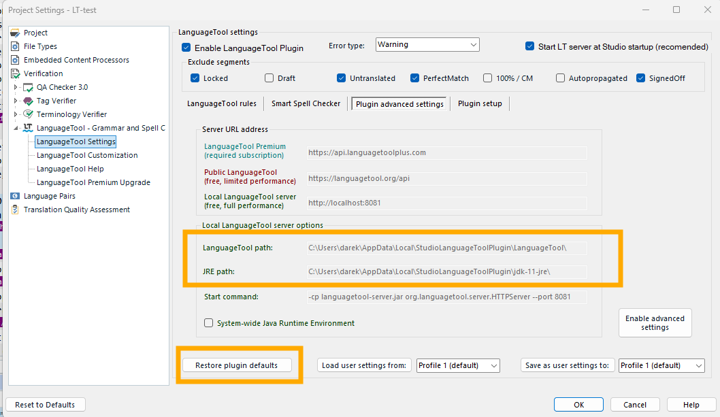Uncheck the Untranslated exclude segment option
Viewport: 720px width, 417px height.
341,78
